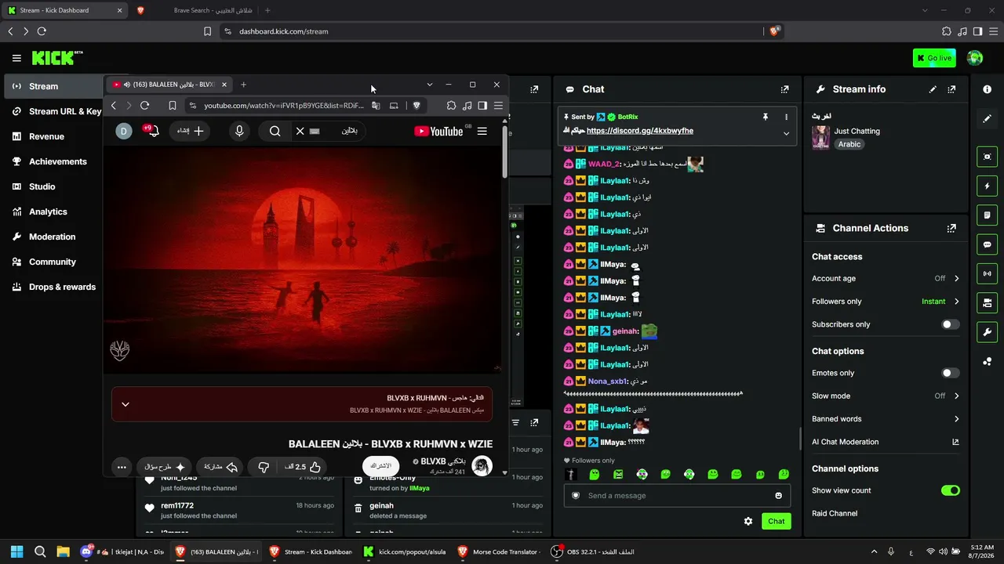This screenshot has height=564, width=1004.
Task: Clear the YouTube search box
Action: pyautogui.click(x=300, y=131)
